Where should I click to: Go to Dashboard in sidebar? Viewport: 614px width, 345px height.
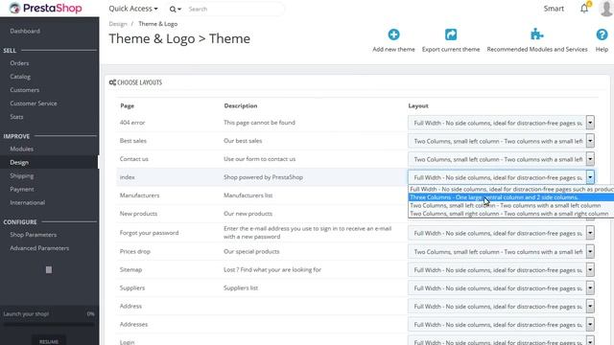[25, 31]
